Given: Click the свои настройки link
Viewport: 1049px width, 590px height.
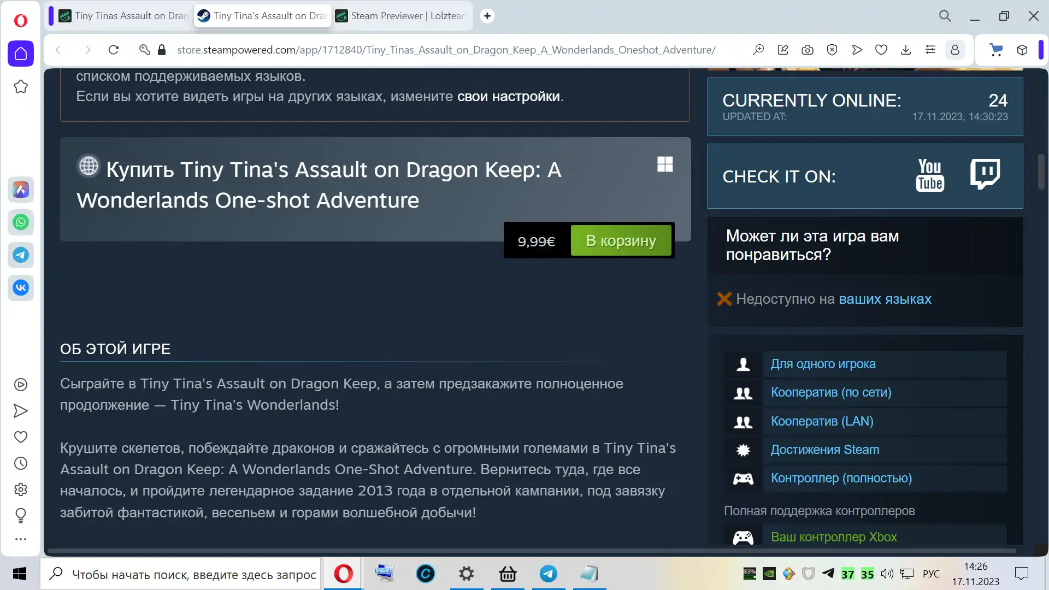Looking at the screenshot, I should click(508, 97).
